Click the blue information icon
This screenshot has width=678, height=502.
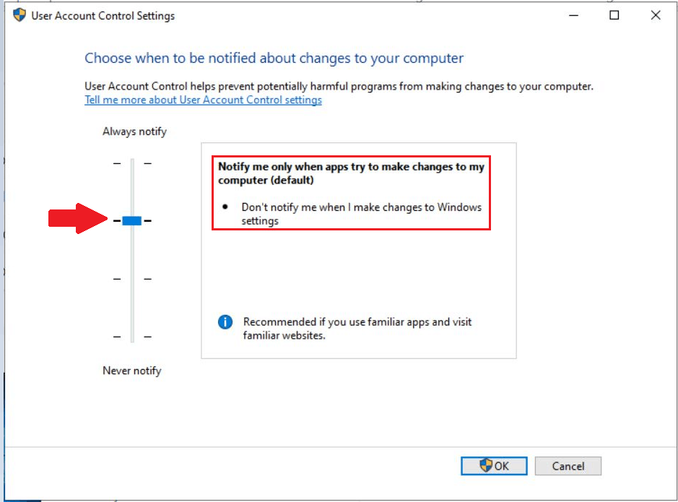[225, 322]
